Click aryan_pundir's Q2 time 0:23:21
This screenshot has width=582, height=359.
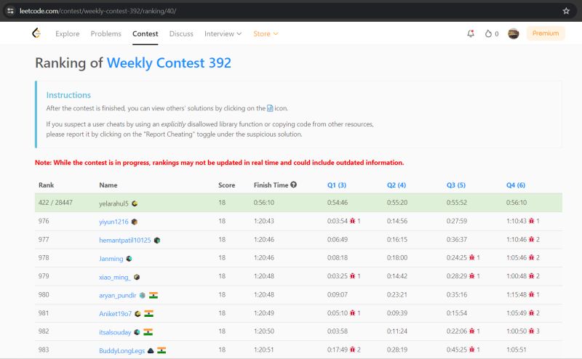(x=397, y=295)
